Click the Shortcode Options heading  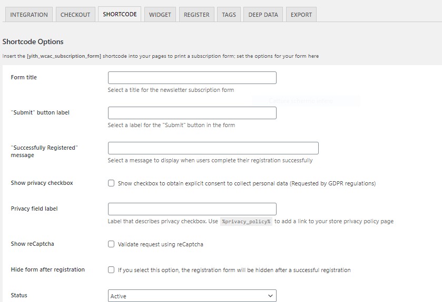[x=33, y=41]
